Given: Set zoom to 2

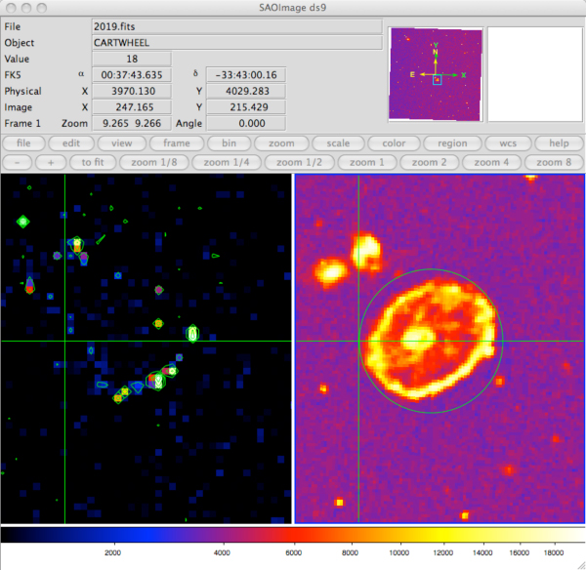Looking at the screenshot, I should [x=429, y=162].
